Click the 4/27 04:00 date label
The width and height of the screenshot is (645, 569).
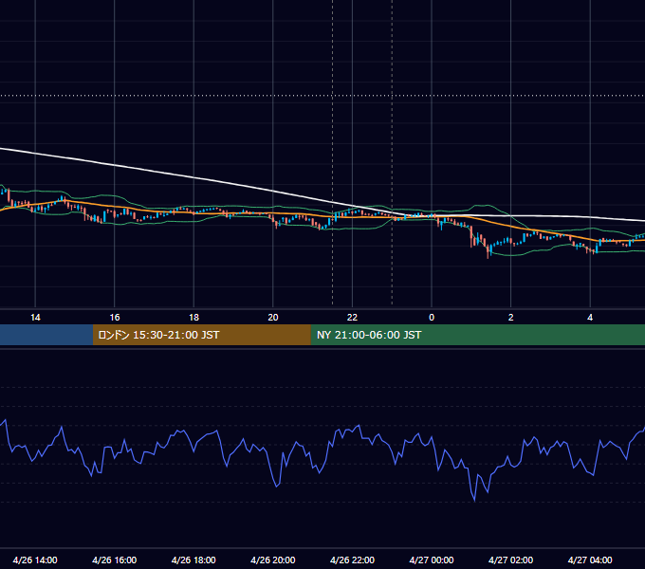click(590, 560)
